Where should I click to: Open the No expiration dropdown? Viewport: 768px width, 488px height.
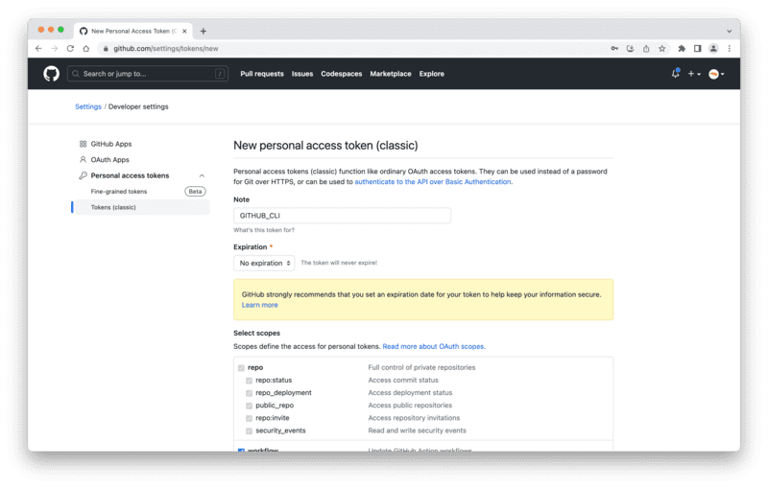[x=264, y=263]
